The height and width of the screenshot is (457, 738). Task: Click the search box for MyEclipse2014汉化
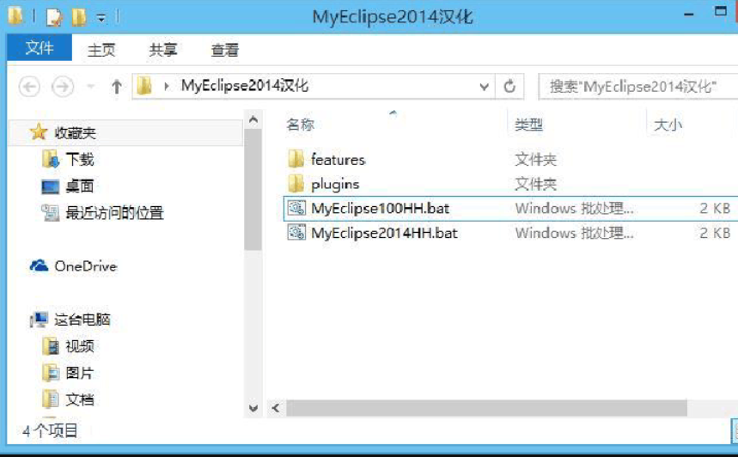coord(634,87)
